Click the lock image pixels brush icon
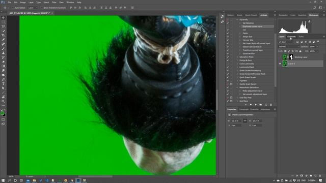Viewport: 326px width, 183px height. pos(289,51)
